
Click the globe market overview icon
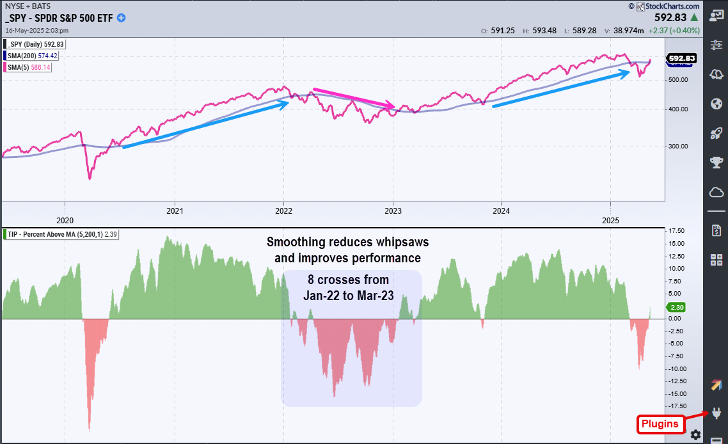tap(716, 104)
